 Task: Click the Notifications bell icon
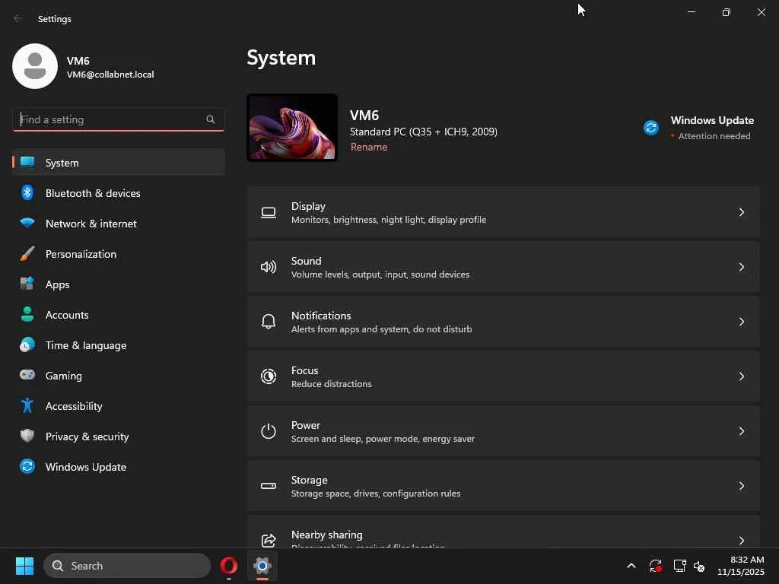click(269, 322)
